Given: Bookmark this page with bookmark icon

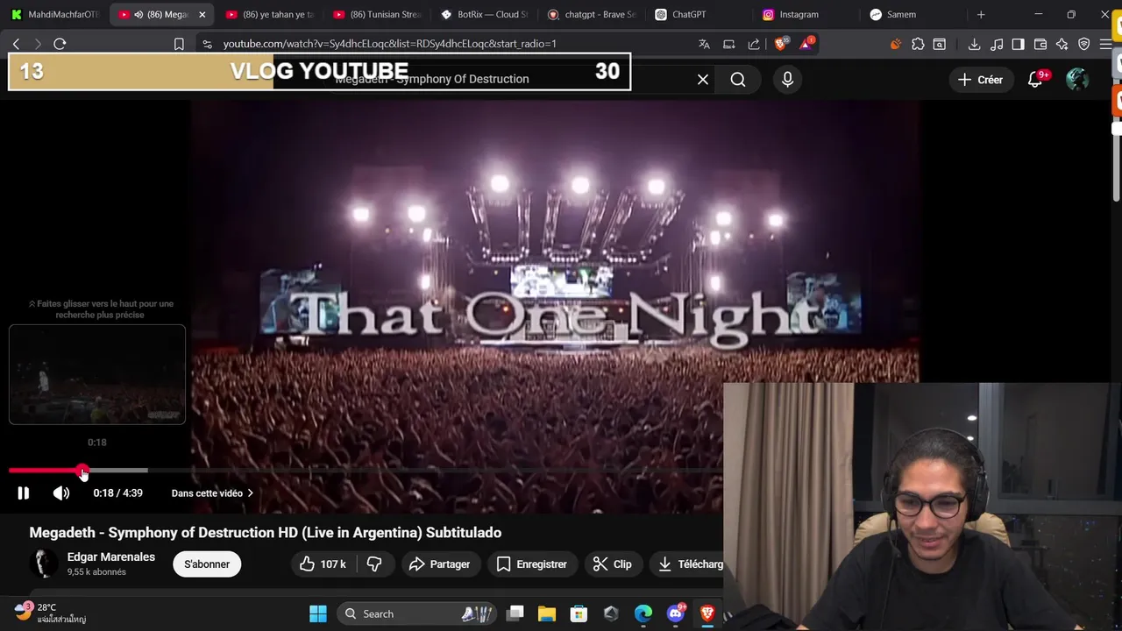Looking at the screenshot, I should 179,44.
